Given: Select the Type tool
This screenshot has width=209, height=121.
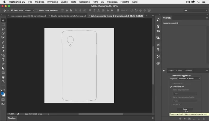Looking at the screenshot, I should pyautogui.click(x=3, y=60).
